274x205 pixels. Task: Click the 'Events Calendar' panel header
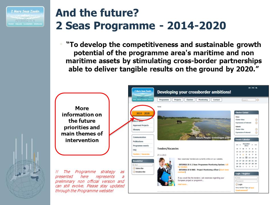(x=246, y=140)
